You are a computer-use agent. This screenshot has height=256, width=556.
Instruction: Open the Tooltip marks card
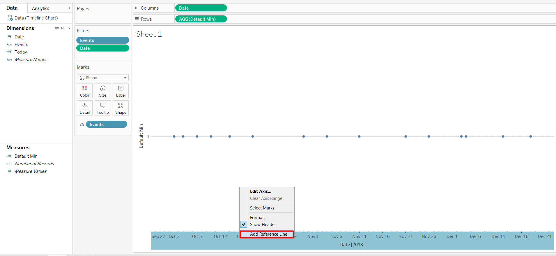(x=103, y=108)
